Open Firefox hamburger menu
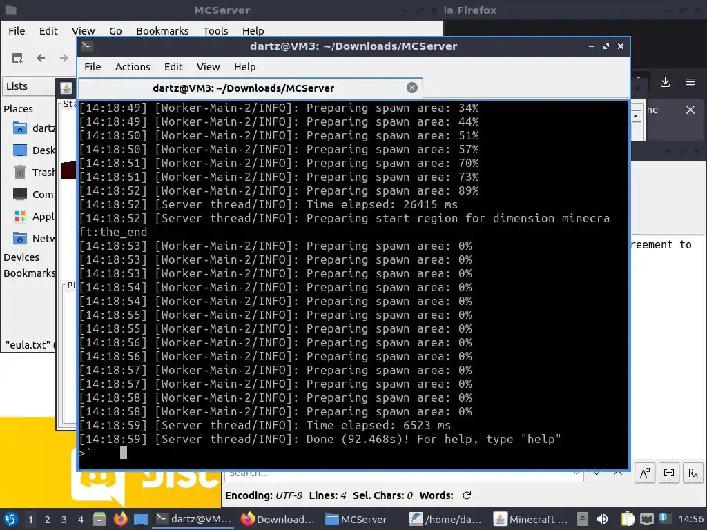Image resolution: width=707 pixels, height=530 pixels. pos(690,82)
